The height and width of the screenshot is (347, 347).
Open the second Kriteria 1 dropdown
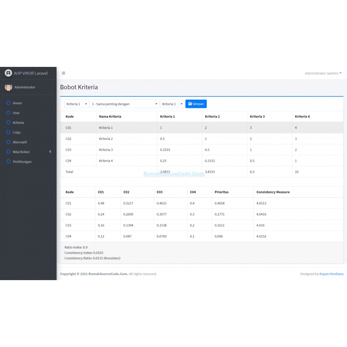tap(172, 104)
